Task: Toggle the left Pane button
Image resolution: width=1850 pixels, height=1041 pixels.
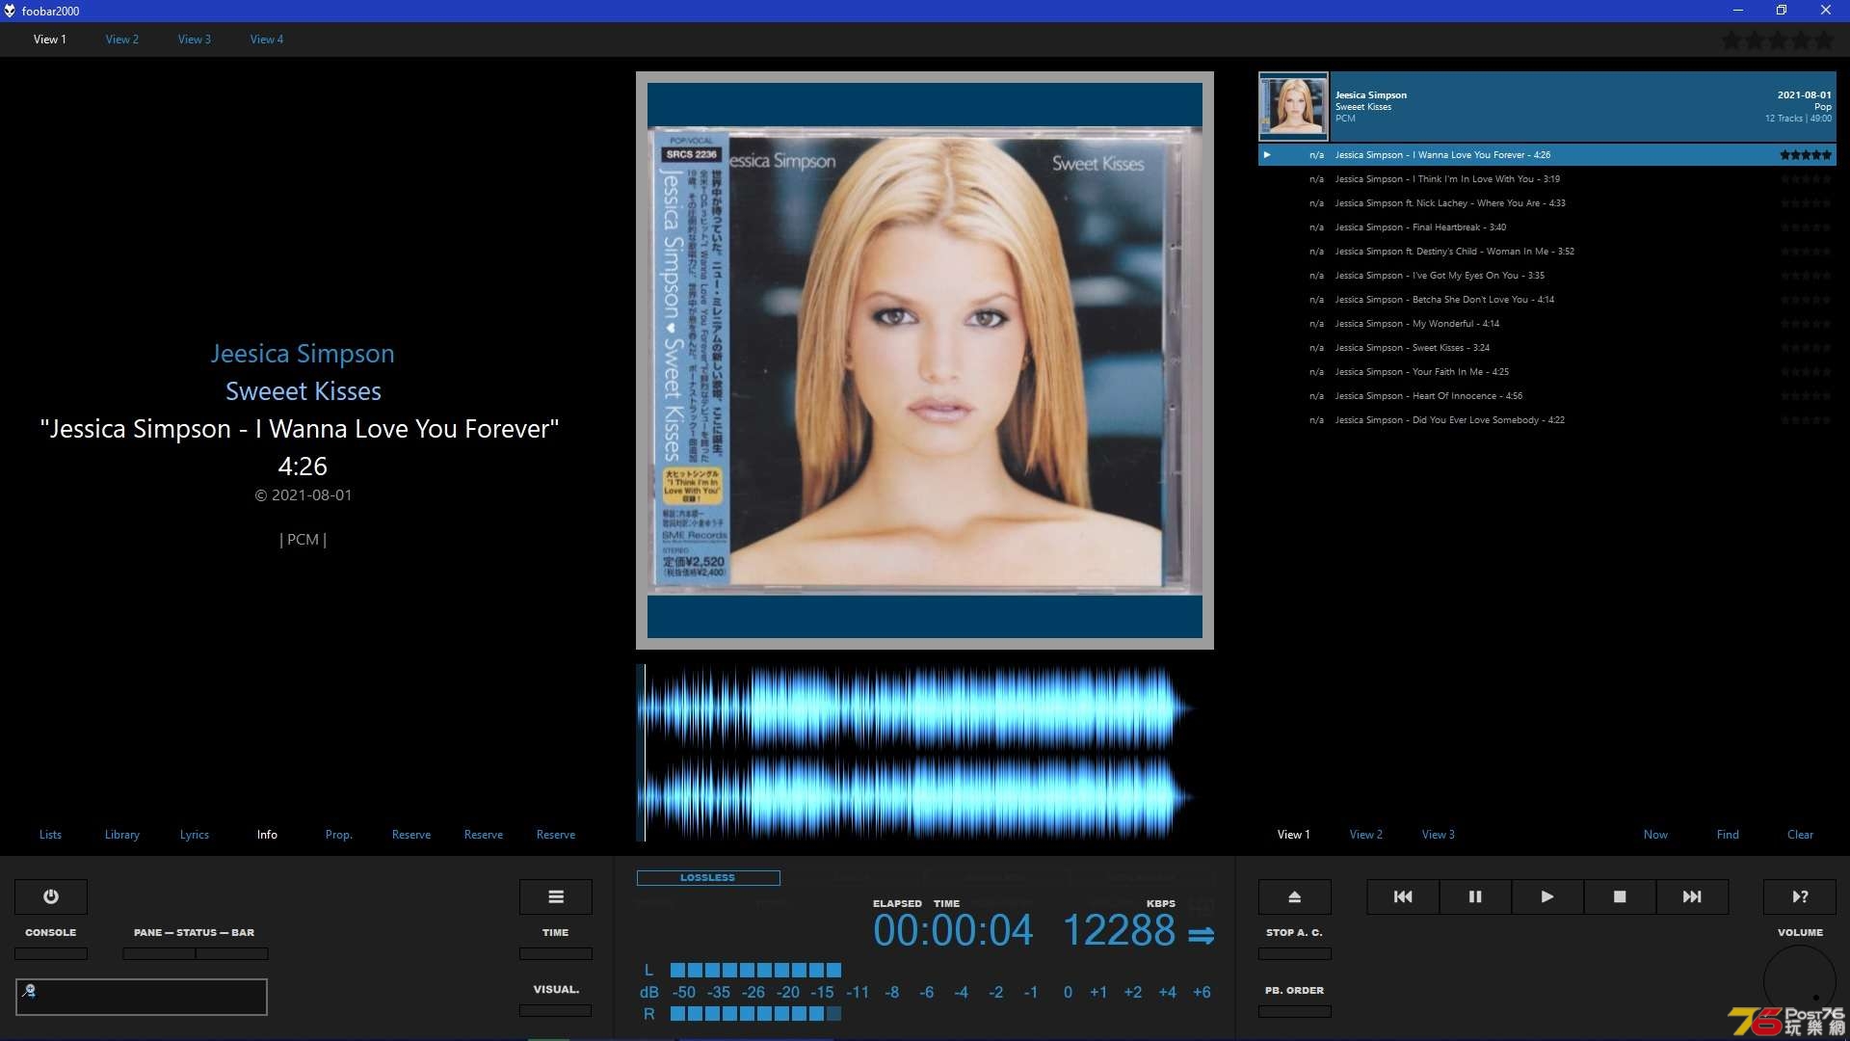Action: tap(159, 953)
